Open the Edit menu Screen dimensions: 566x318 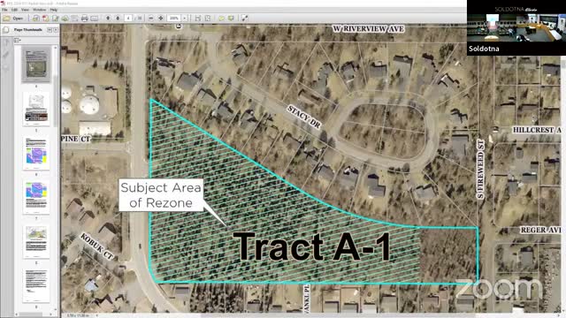(x=15, y=10)
